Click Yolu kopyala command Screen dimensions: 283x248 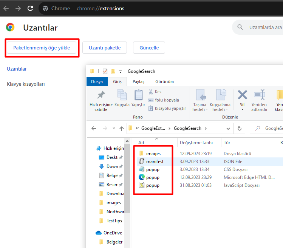[164, 100]
